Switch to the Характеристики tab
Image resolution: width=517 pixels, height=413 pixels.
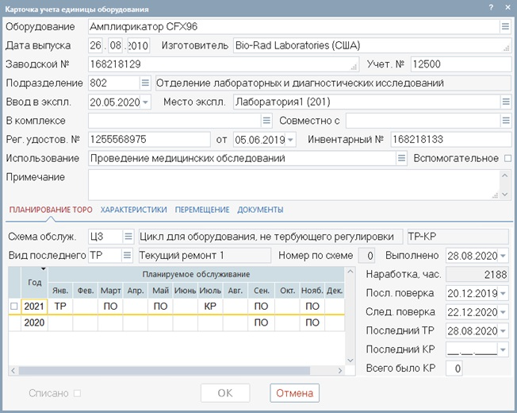click(x=133, y=210)
